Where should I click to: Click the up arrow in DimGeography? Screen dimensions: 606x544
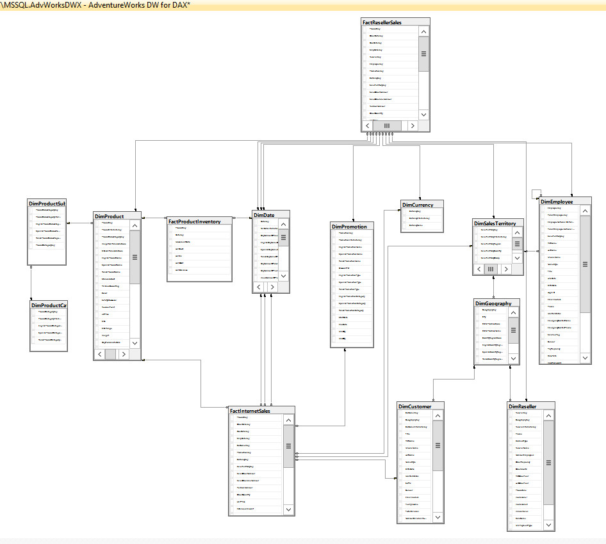coord(513,313)
